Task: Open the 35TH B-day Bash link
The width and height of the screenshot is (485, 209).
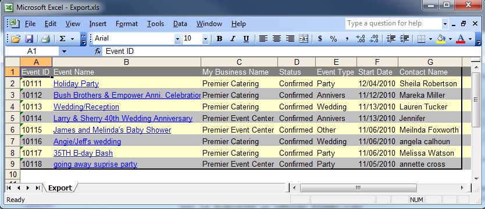Action: [83, 153]
